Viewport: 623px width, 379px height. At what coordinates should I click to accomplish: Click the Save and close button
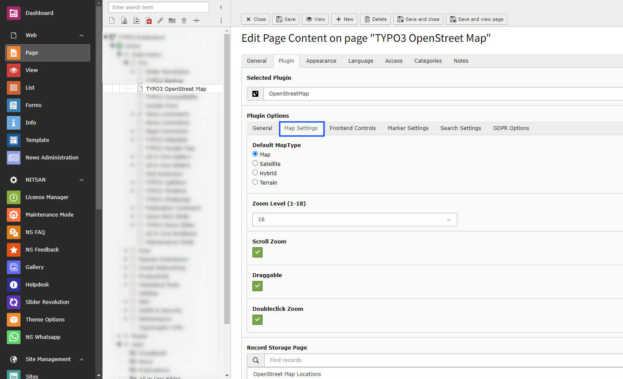418,19
